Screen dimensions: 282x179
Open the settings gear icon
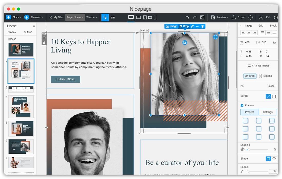coord(250,17)
